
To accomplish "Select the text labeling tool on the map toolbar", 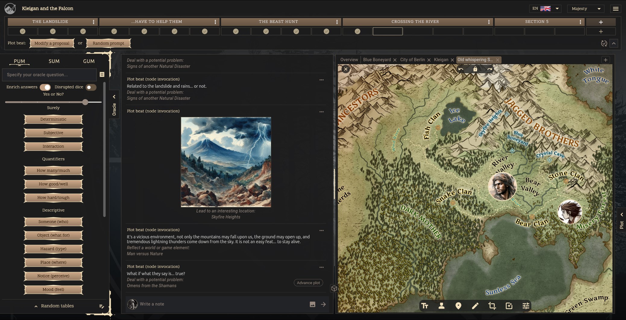I will coord(425,306).
